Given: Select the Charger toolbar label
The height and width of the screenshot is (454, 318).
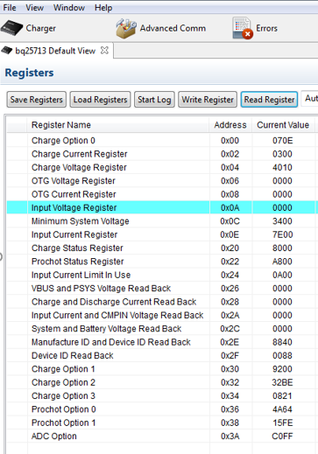Looking at the screenshot, I should 41,28.
